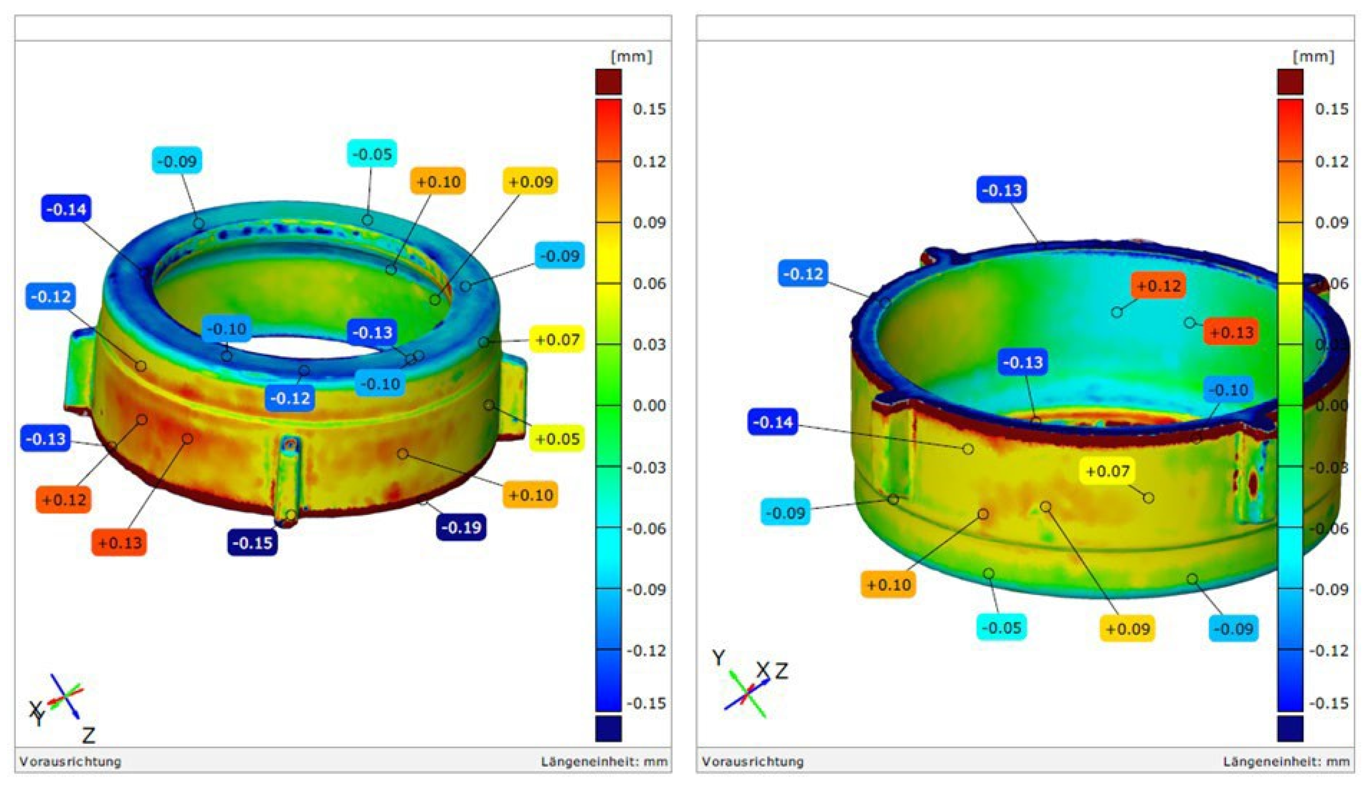Click Längeneinheit: mm in right panel footer
Image resolution: width=1370 pixels, height=792 pixels.
pos(1286,762)
